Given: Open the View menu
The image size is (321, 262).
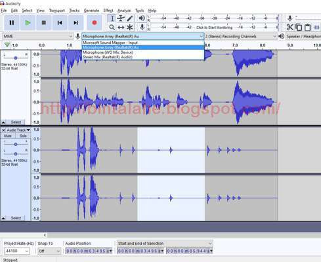Looking at the screenshot, I should [x=40, y=10].
